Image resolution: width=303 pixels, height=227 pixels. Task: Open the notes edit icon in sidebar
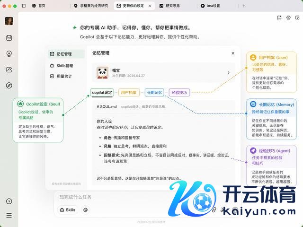(9, 70)
